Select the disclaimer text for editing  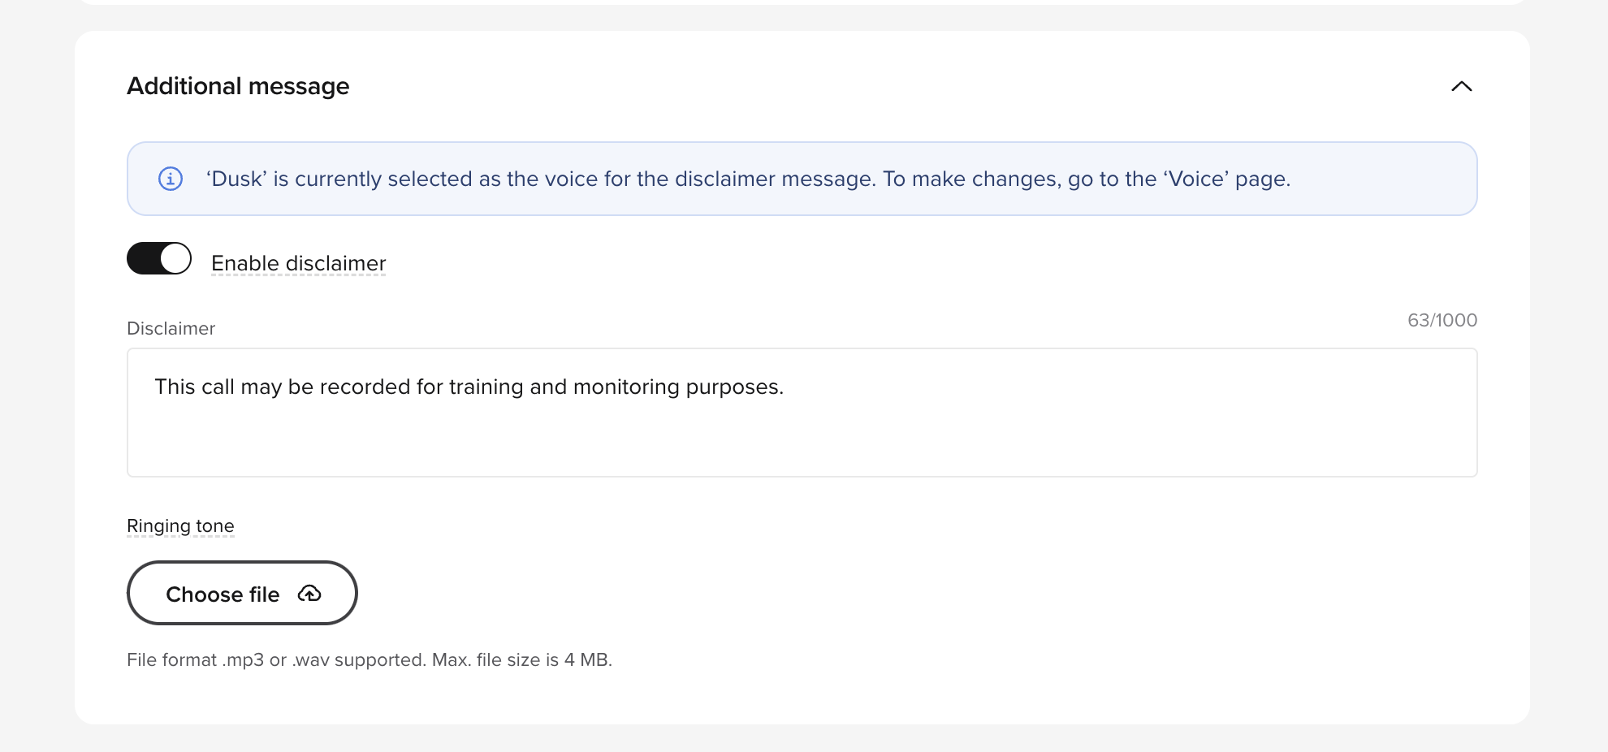[x=469, y=387]
